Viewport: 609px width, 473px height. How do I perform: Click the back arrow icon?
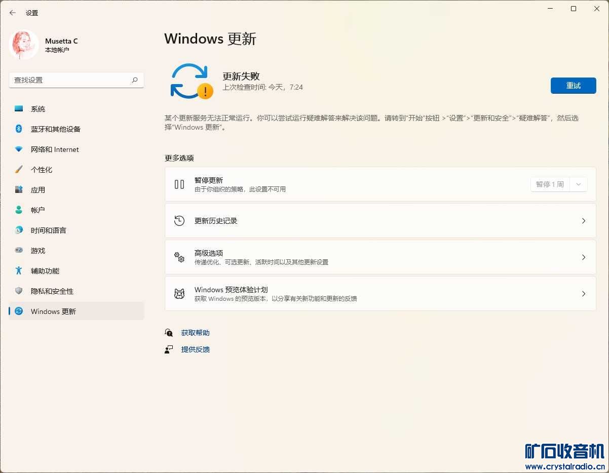coord(13,13)
